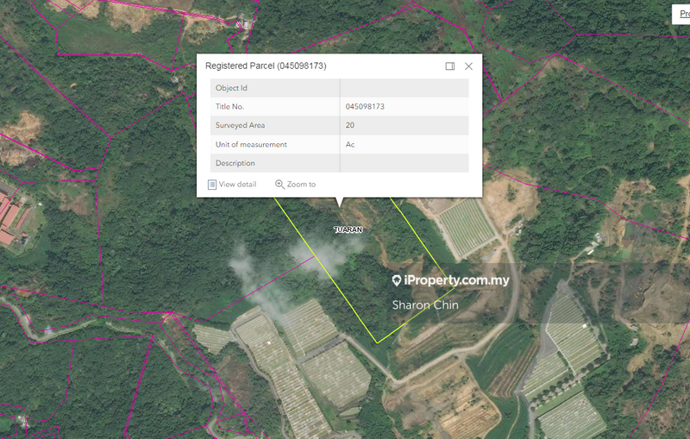Image resolution: width=690 pixels, height=439 pixels.
Task: Click the popup's pointer arrow tip
Action: [x=339, y=205]
